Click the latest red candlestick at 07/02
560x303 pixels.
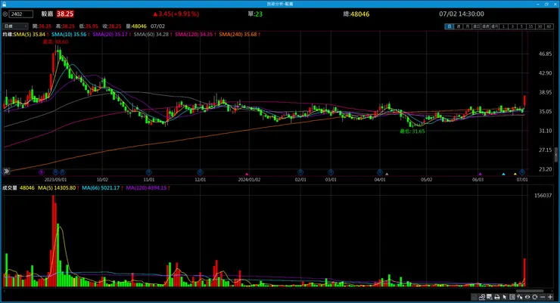(x=524, y=100)
